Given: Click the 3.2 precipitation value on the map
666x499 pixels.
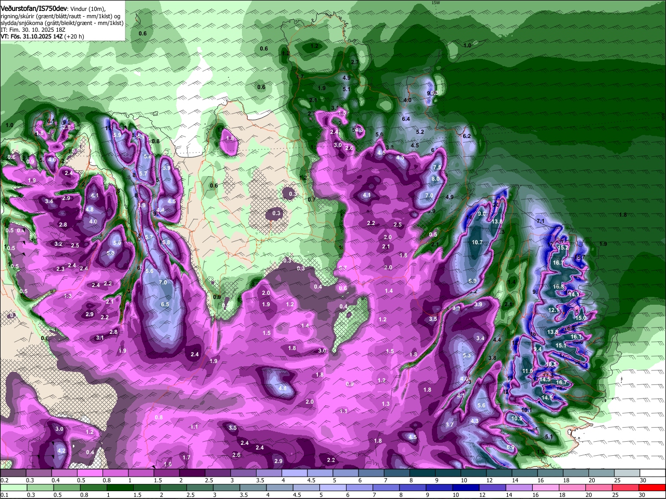Looking at the screenshot, I should (58, 244).
